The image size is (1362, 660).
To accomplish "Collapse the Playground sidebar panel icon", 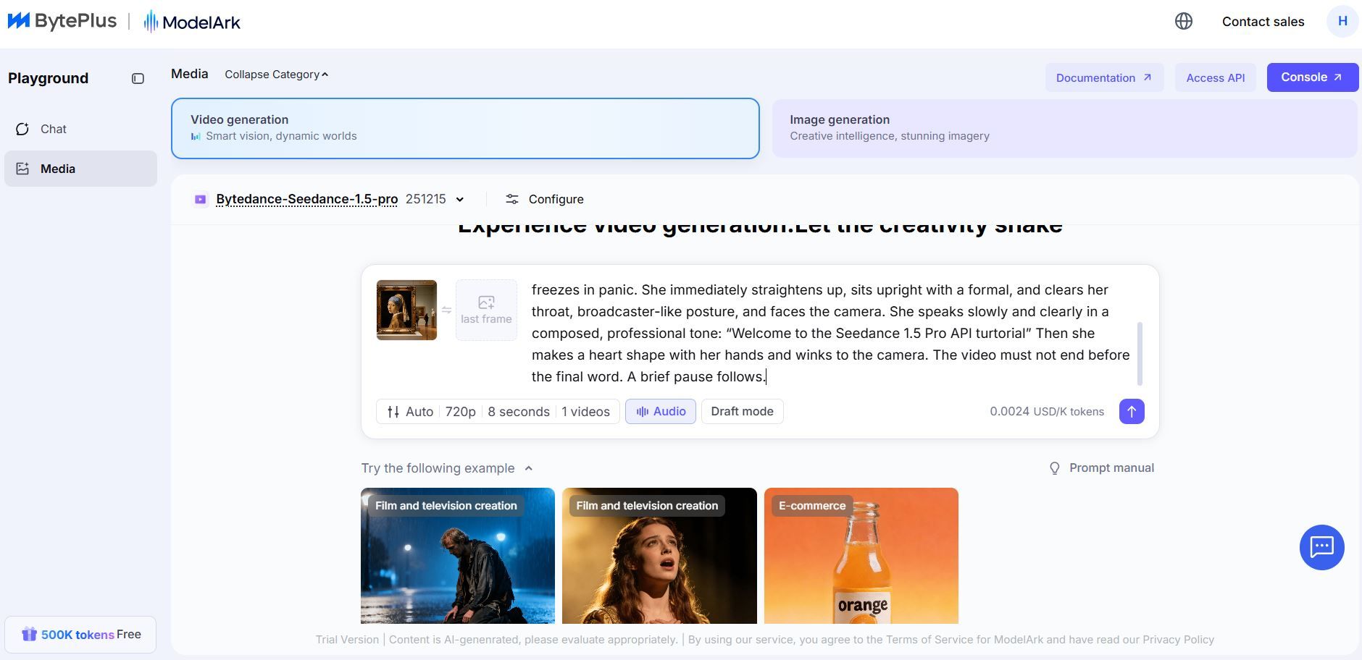I will coord(138,79).
